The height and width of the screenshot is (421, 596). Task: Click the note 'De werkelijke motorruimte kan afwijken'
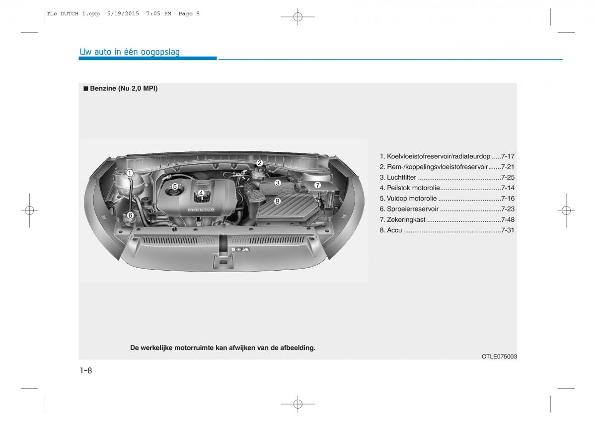[223, 348]
